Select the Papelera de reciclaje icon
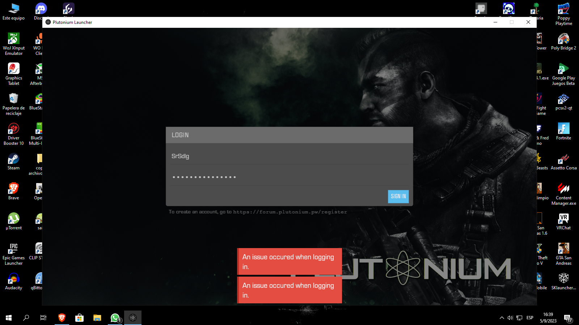Viewport: 579px width, 325px height. pos(14,104)
